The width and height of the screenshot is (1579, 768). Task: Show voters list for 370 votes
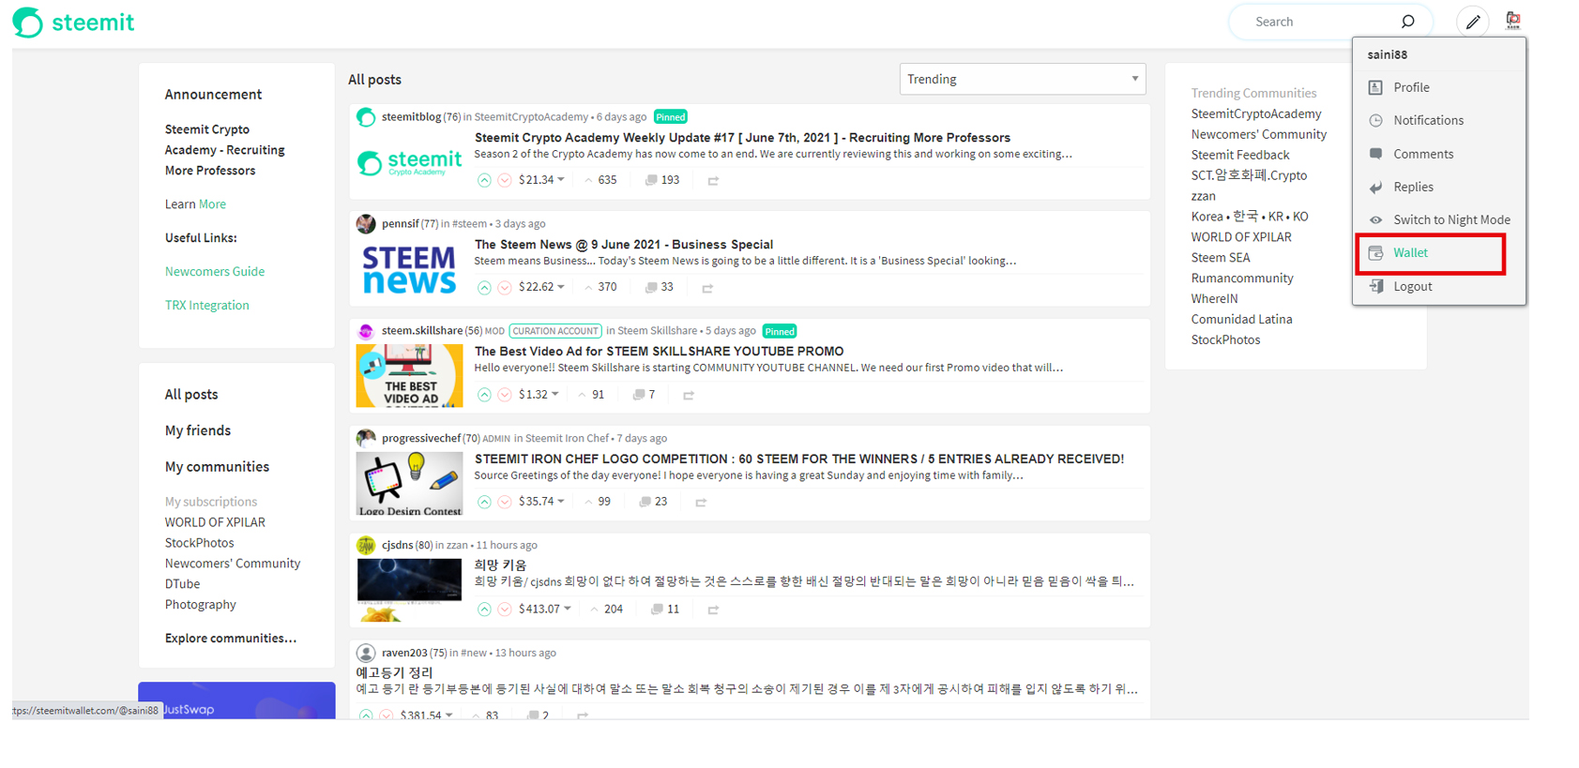pos(600,287)
